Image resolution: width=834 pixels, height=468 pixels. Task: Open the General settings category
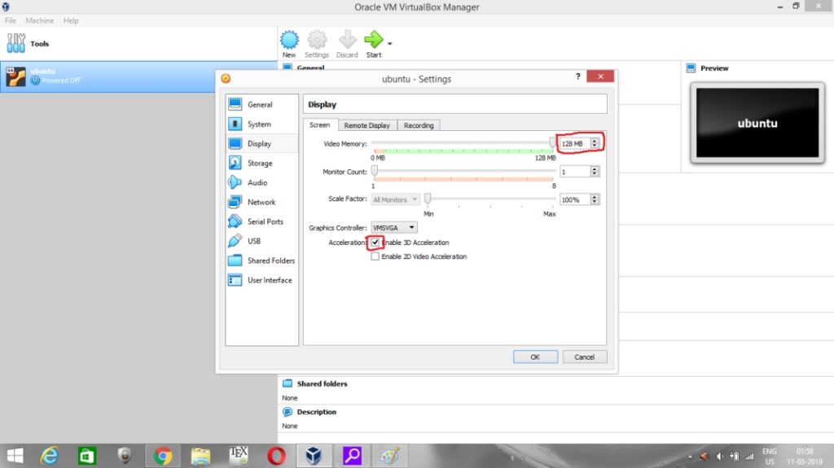pos(261,105)
